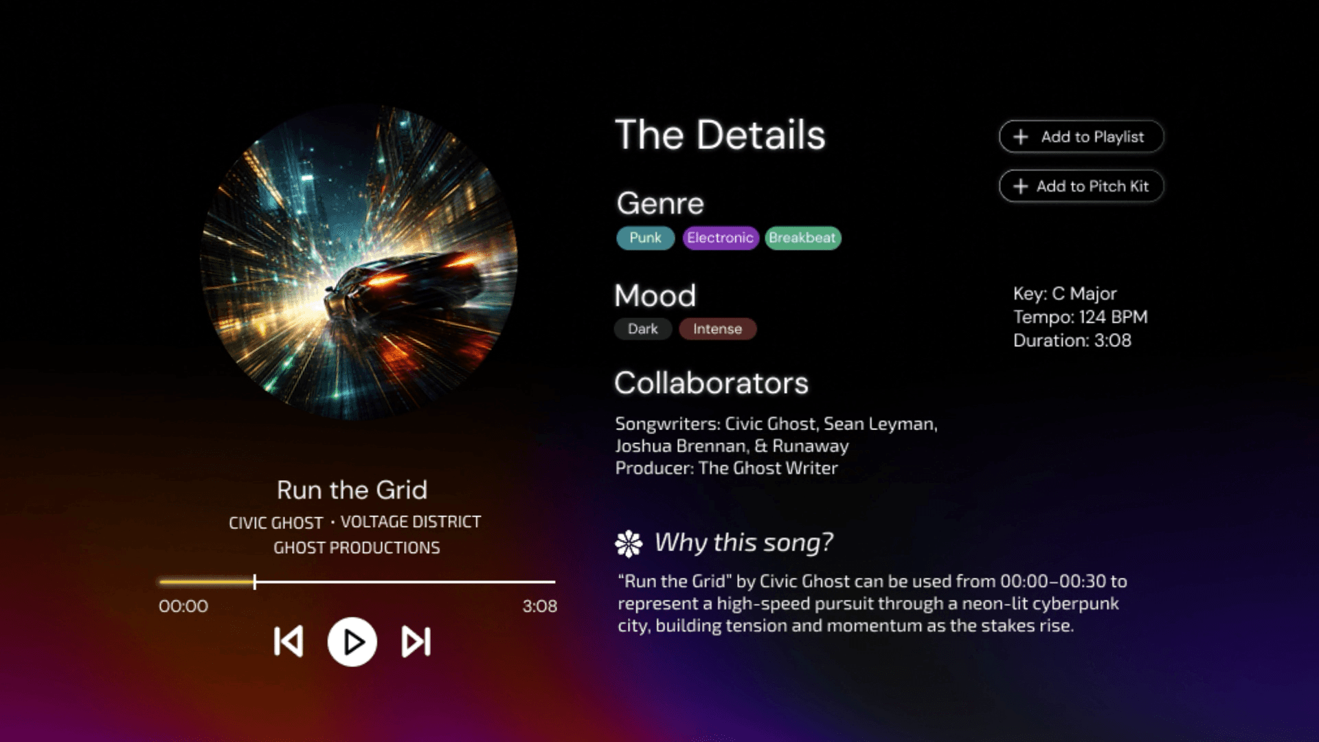Select the Electronic genre tag
This screenshot has width=1319, height=742.
click(721, 238)
